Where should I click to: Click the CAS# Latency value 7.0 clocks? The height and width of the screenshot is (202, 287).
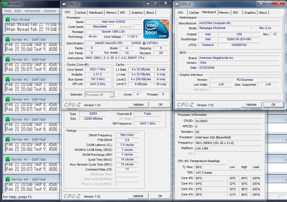[x=127, y=145]
